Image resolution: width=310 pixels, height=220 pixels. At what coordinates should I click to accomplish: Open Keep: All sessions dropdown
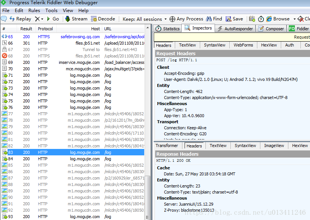click(145, 19)
